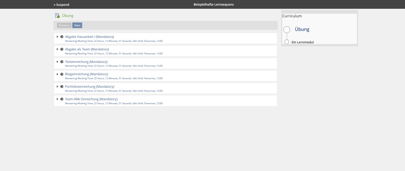Image resolution: width=405 pixels, height=171 pixels.
Task: Select the Übung circle in Curriculum
Action: 287,30
